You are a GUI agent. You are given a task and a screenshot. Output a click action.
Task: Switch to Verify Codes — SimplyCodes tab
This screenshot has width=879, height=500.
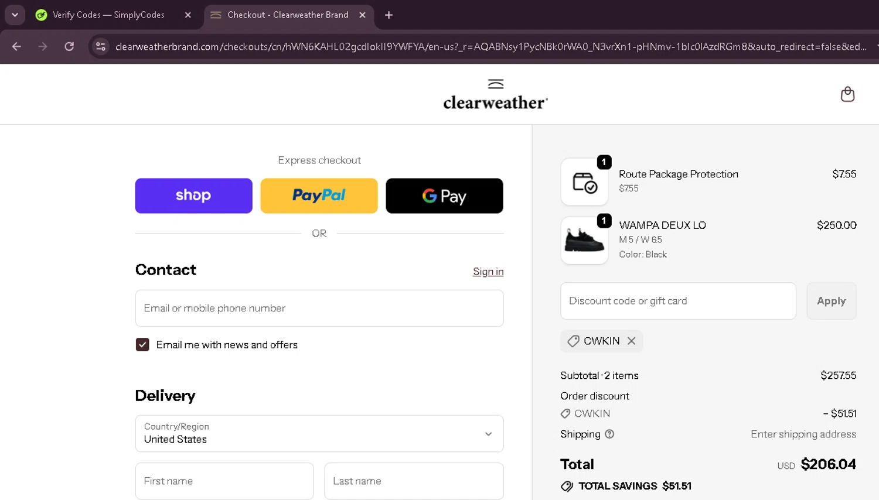108,15
